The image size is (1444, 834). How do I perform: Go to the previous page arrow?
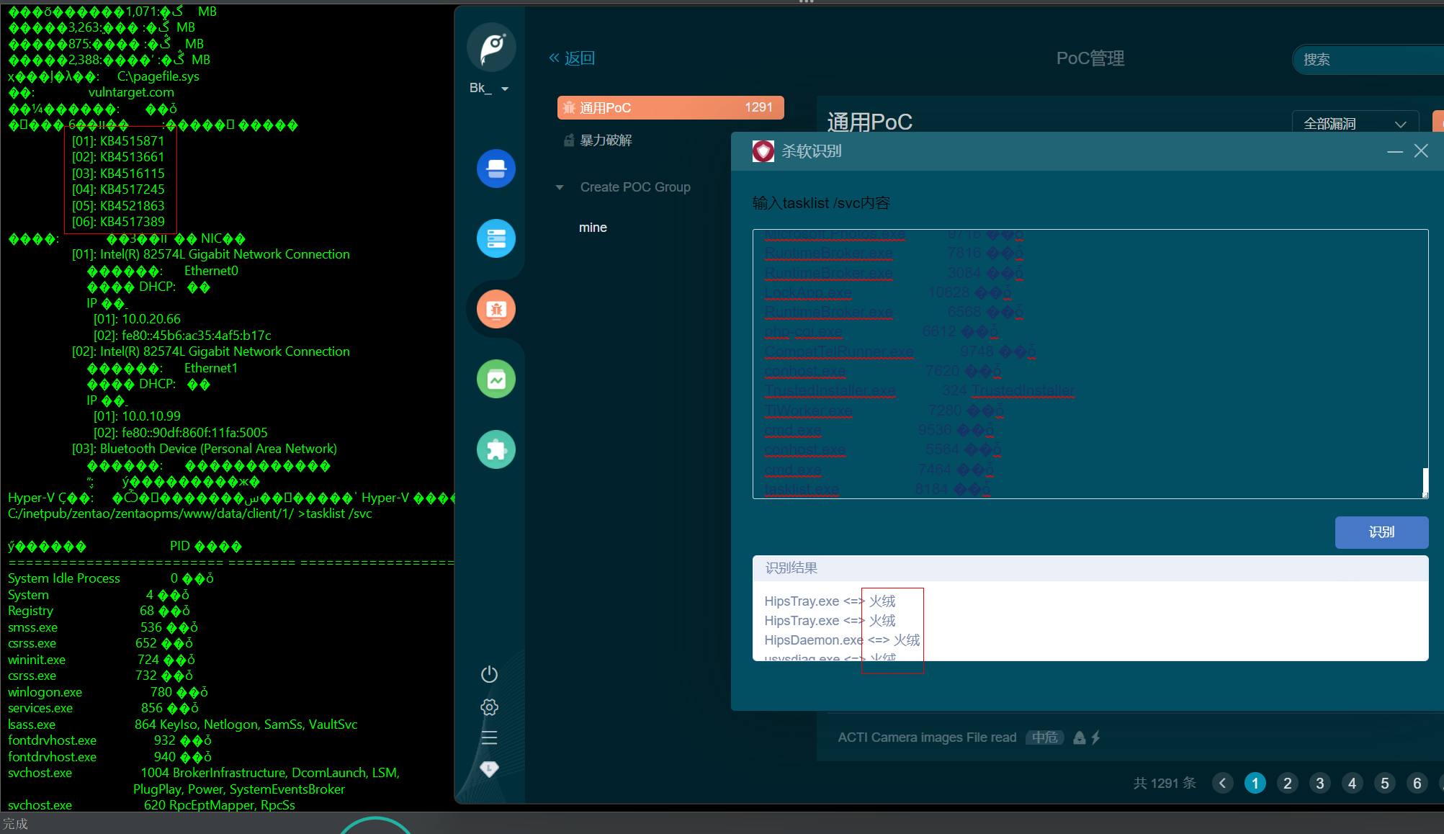coord(1222,783)
